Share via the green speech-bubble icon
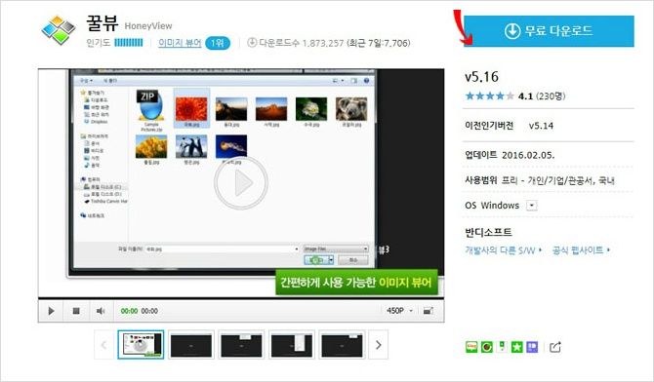The height and width of the screenshot is (382, 654). [x=471, y=347]
